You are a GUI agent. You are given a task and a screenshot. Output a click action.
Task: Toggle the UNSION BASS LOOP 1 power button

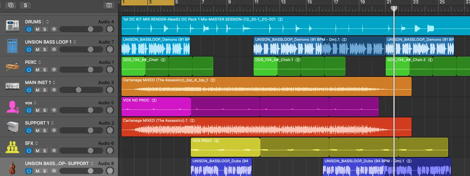coord(29,49)
